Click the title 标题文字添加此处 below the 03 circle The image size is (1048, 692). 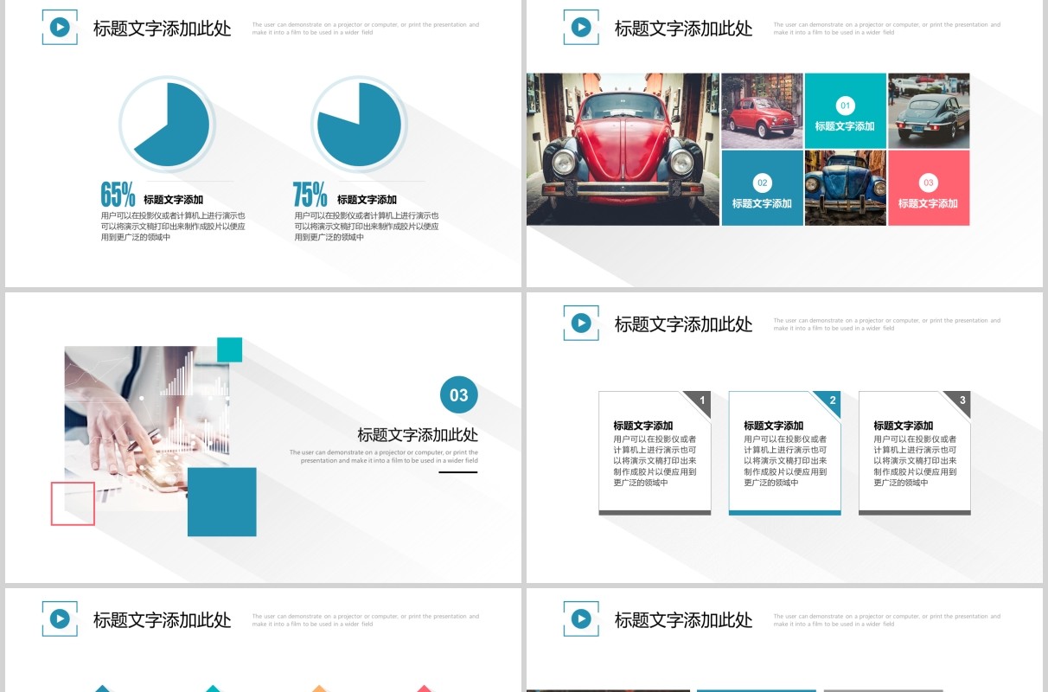[418, 434]
